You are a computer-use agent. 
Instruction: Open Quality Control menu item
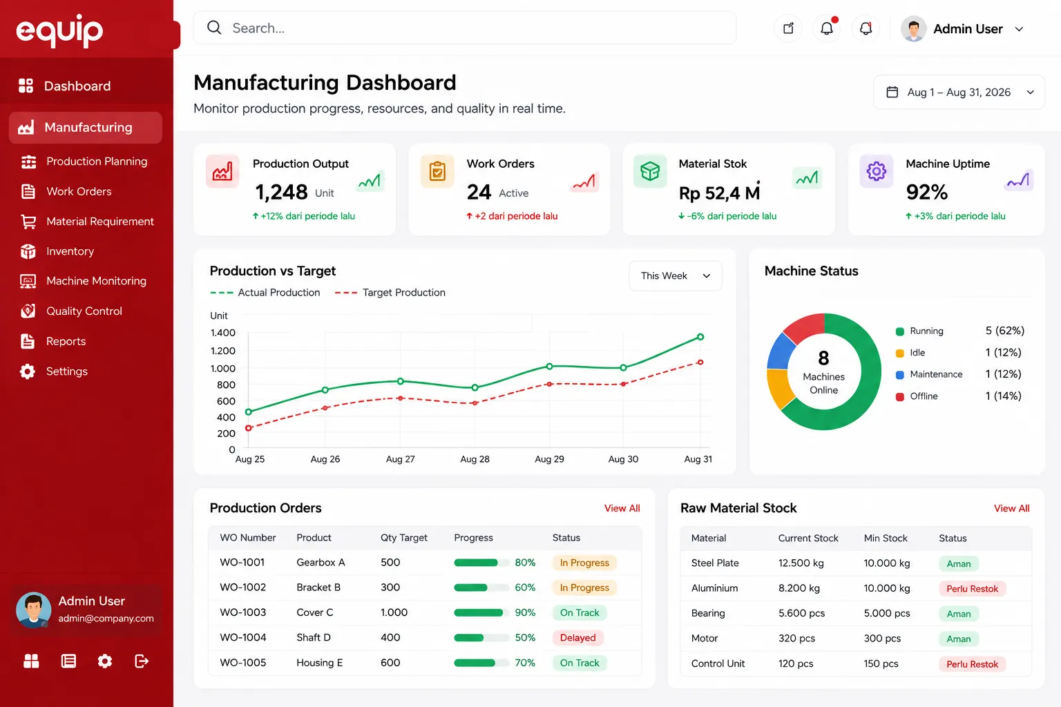86,311
